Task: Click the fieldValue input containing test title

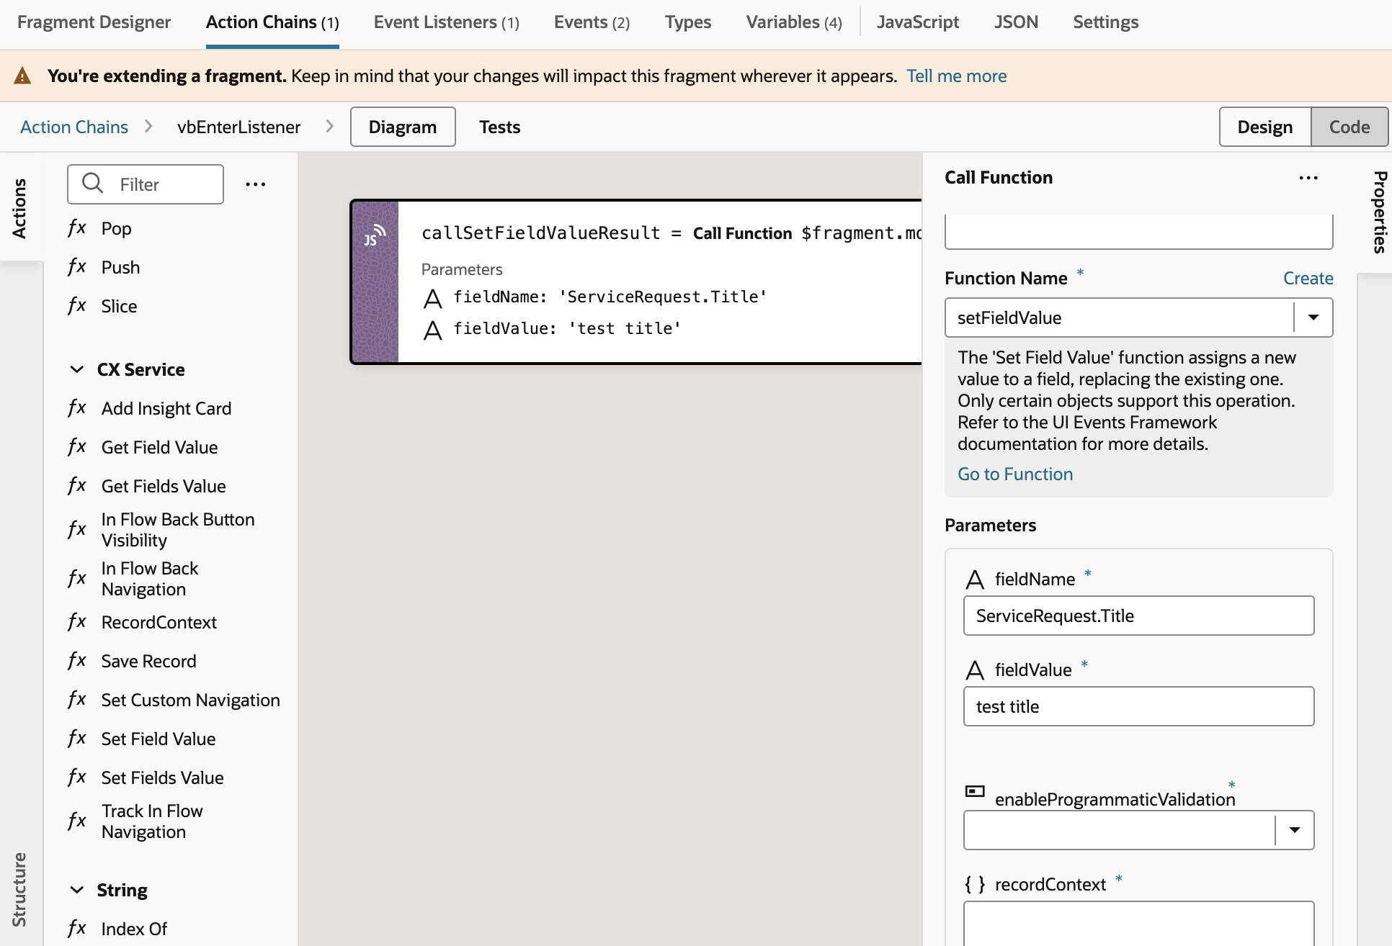Action: click(1139, 706)
